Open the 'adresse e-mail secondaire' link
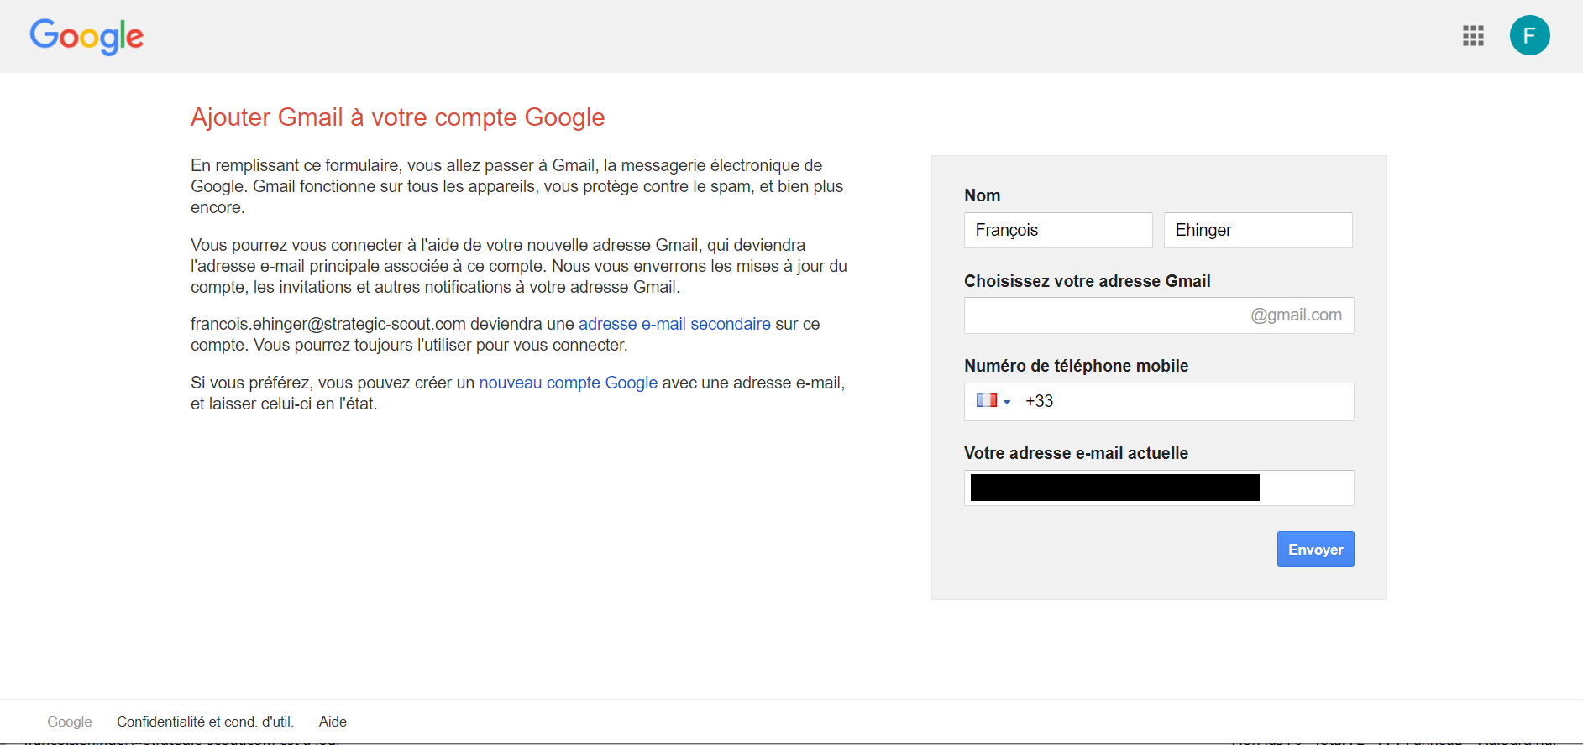 [674, 324]
